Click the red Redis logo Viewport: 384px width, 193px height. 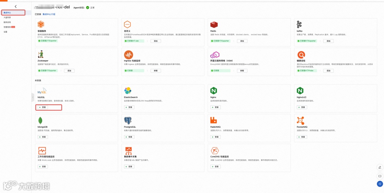click(214, 25)
